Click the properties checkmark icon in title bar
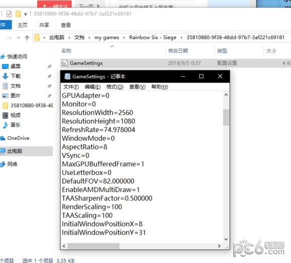This screenshot has height=263, width=291. [x=9, y=14]
